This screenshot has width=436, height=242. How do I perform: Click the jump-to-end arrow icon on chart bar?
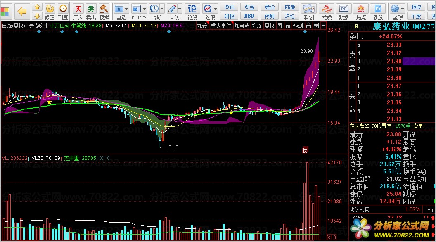coord(316,26)
